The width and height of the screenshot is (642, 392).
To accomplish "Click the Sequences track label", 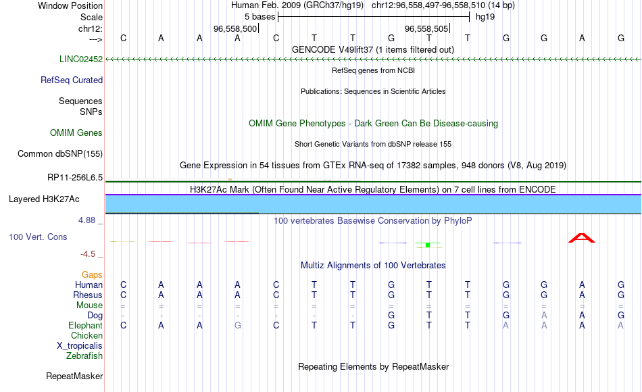I will [x=80, y=101].
